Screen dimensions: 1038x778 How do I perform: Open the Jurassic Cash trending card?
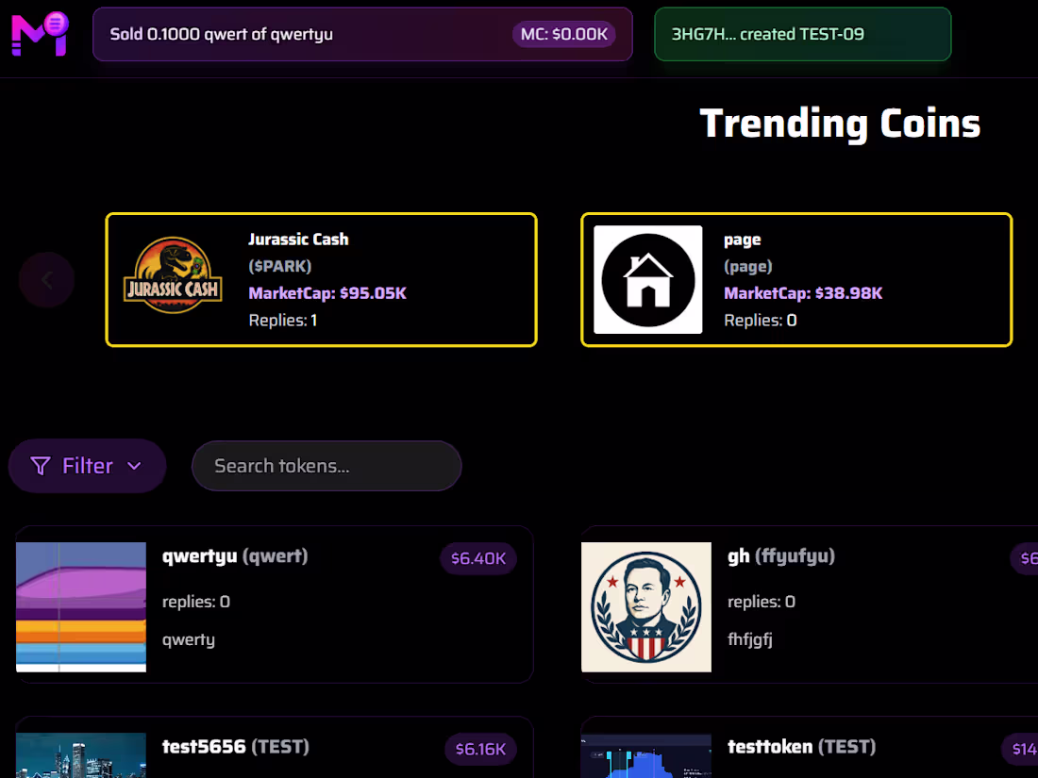click(x=321, y=279)
